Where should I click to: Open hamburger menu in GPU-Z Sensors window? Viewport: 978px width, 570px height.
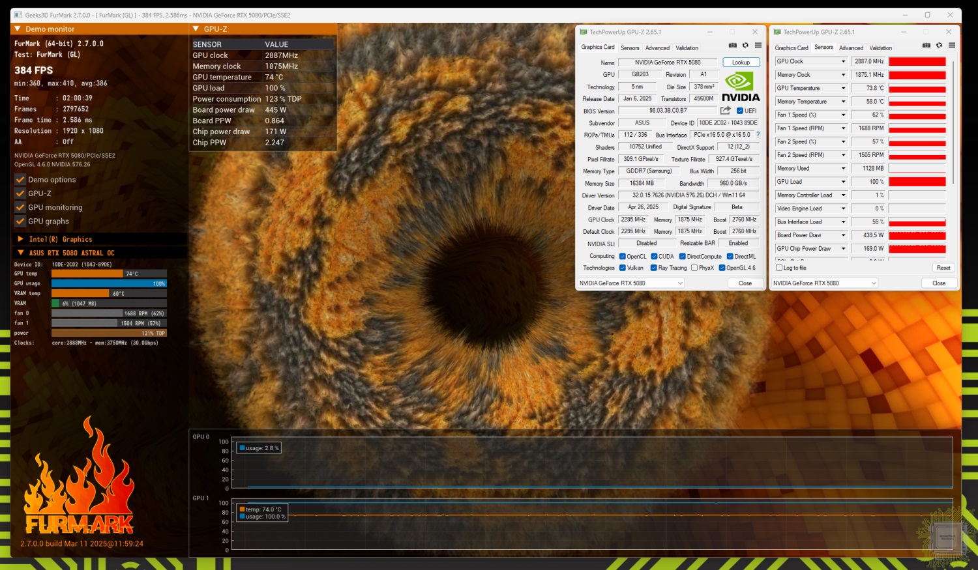pyautogui.click(x=952, y=45)
